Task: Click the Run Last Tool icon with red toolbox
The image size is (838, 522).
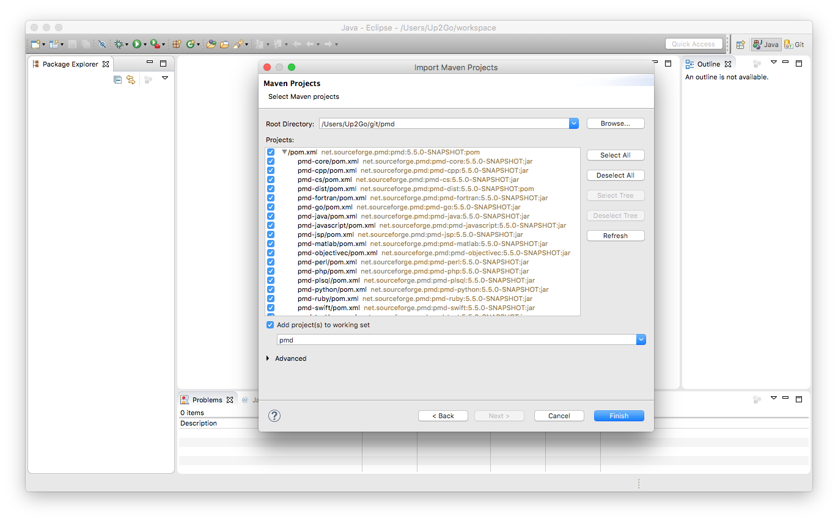Action: [x=155, y=44]
